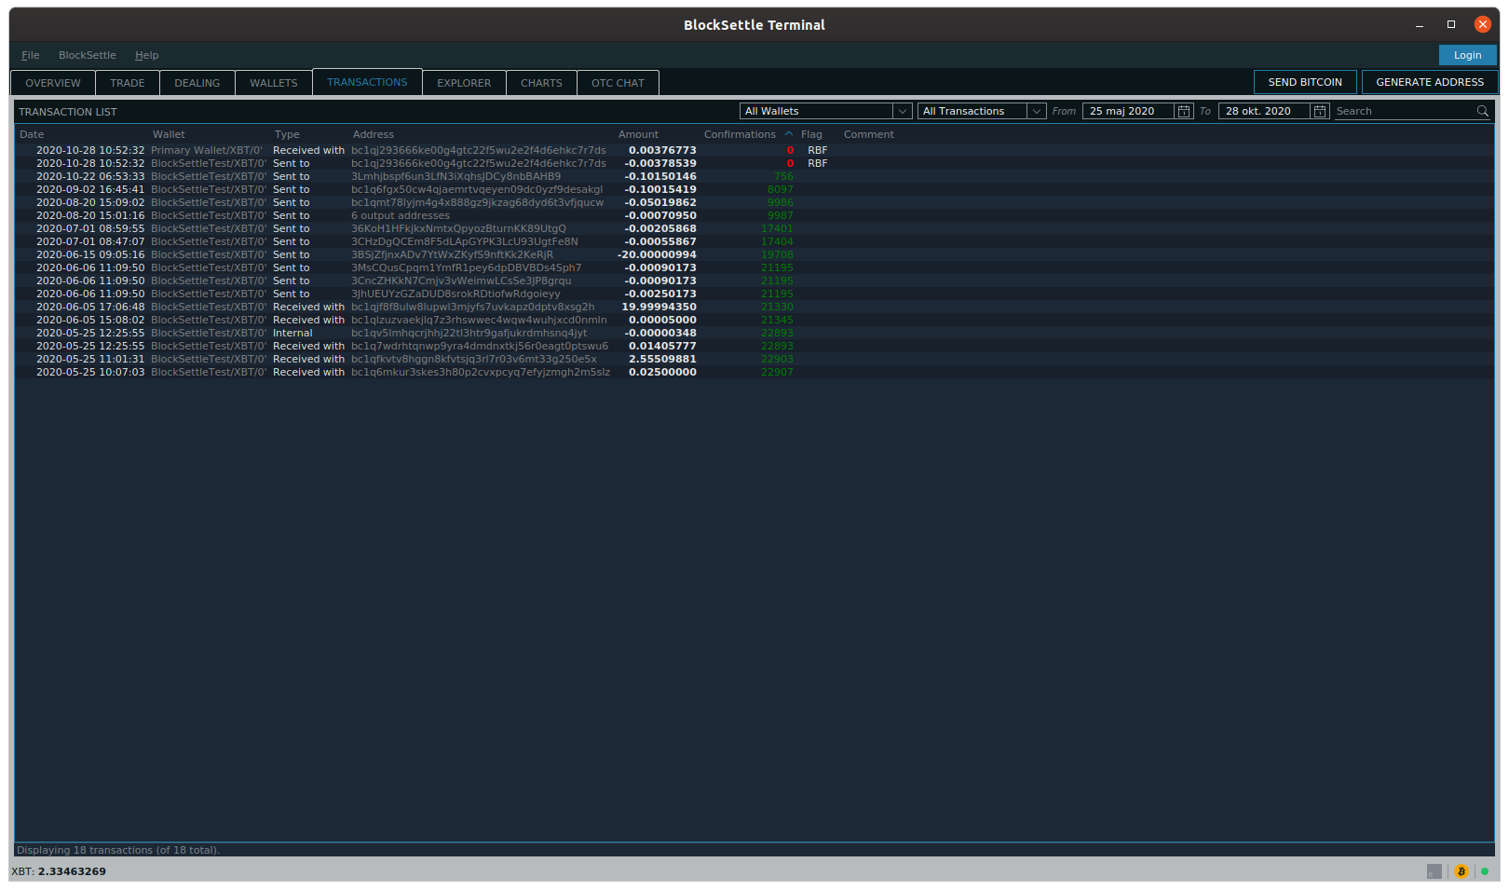Sort by the Address column header
Viewport: 1509px width, 890px height.
click(x=373, y=134)
